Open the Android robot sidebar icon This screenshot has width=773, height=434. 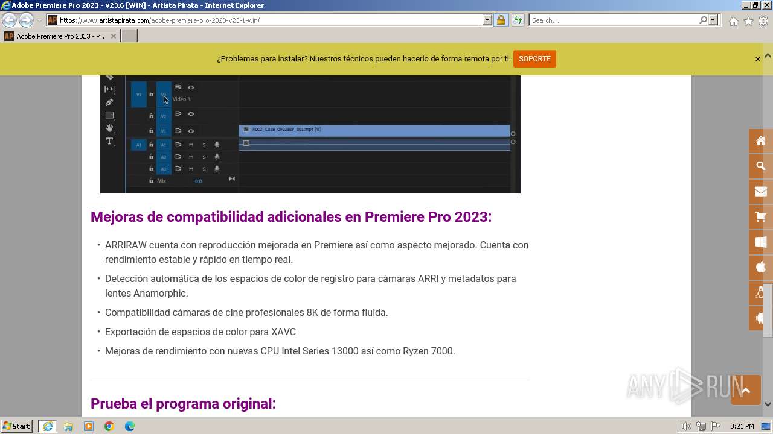[760, 318]
